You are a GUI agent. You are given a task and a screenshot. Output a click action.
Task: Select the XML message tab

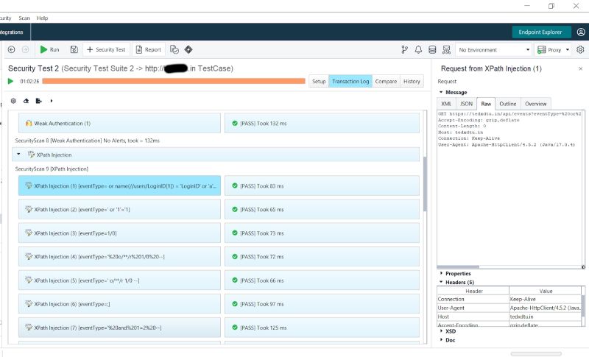[446, 104]
